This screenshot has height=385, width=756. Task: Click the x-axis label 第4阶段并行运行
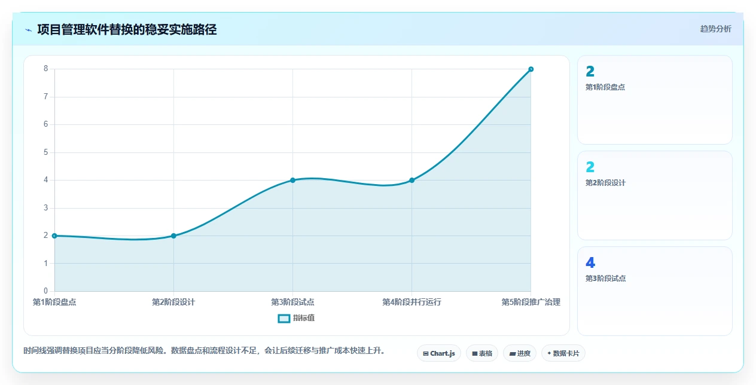[411, 302]
